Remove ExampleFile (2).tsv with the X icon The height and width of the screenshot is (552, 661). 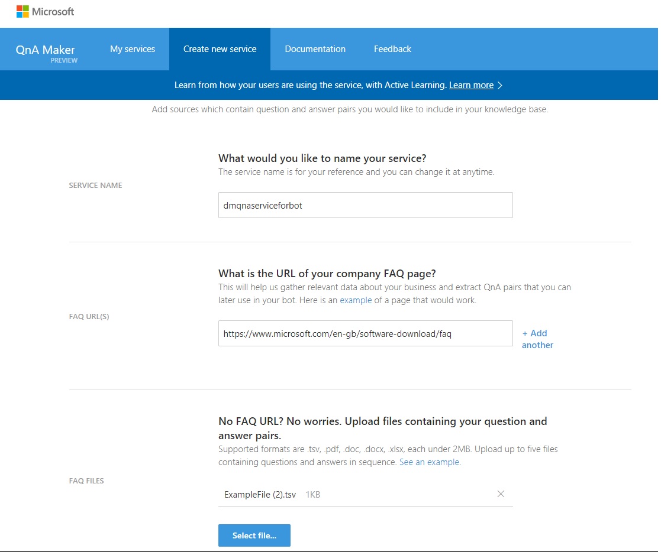click(x=501, y=494)
